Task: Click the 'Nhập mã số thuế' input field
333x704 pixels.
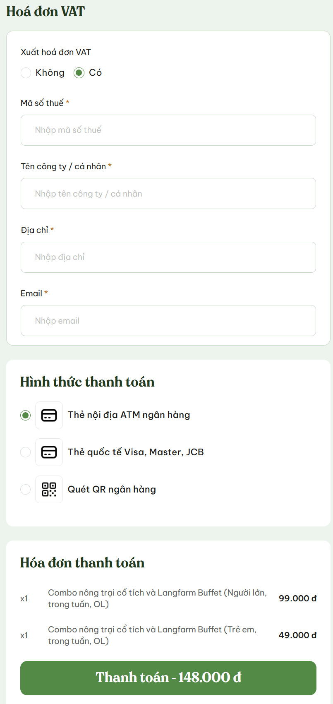Action: (x=168, y=130)
